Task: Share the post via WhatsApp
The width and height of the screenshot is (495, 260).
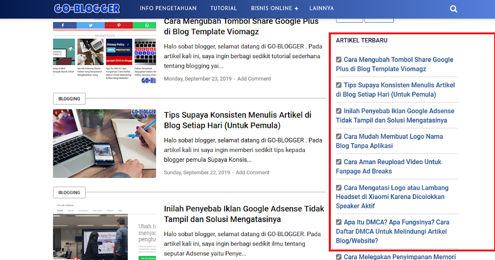Action: (146, 25)
